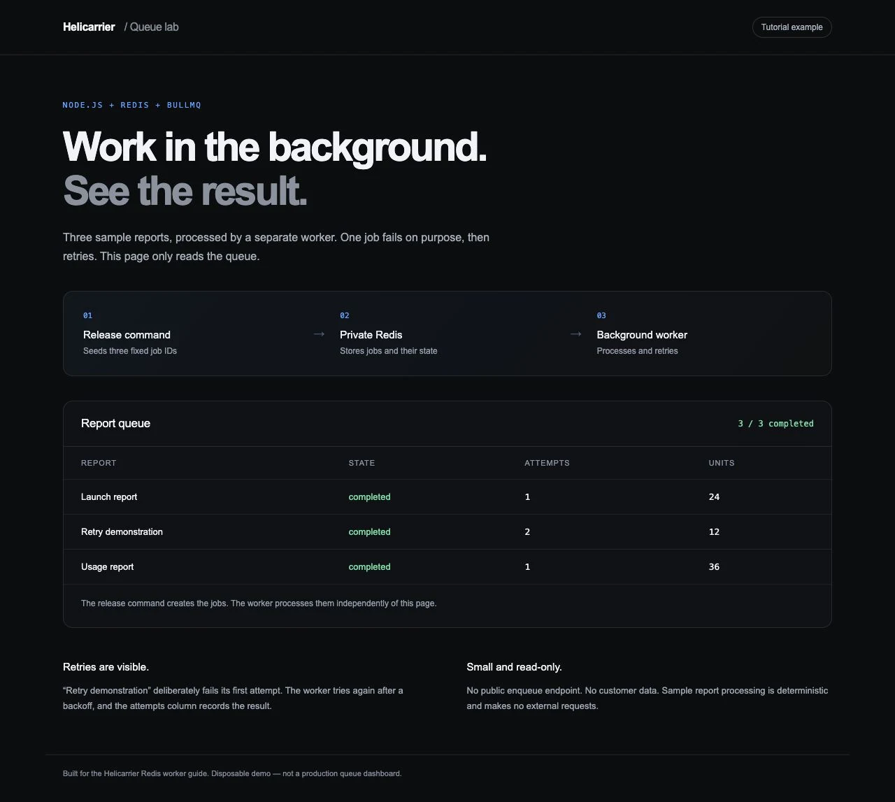Click attempts value for Launch report
This screenshot has height=802, width=895.
point(527,497)
